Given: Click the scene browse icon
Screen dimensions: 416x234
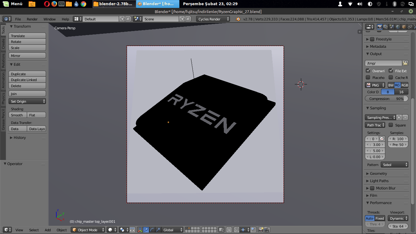Looking at the screenshot, I should pos(138,19).
